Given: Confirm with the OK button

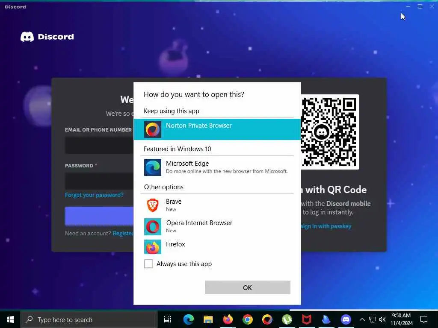Looking at the screenshot, I should coord(248,287).
